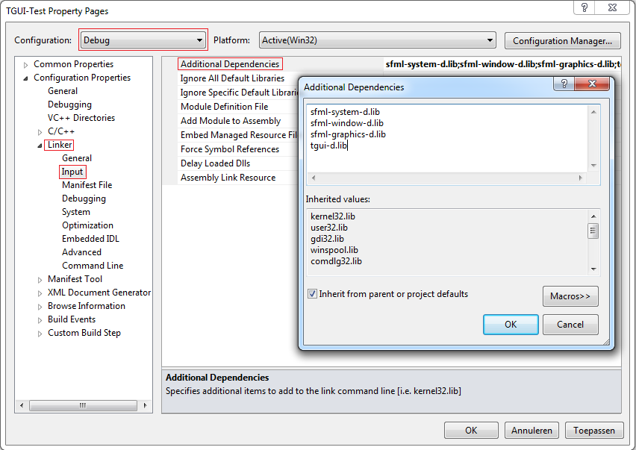Click the tree panel scroll left arrow
Image resolution: width=636 pixels, height=450 pixels.
(x=22, y=405)
